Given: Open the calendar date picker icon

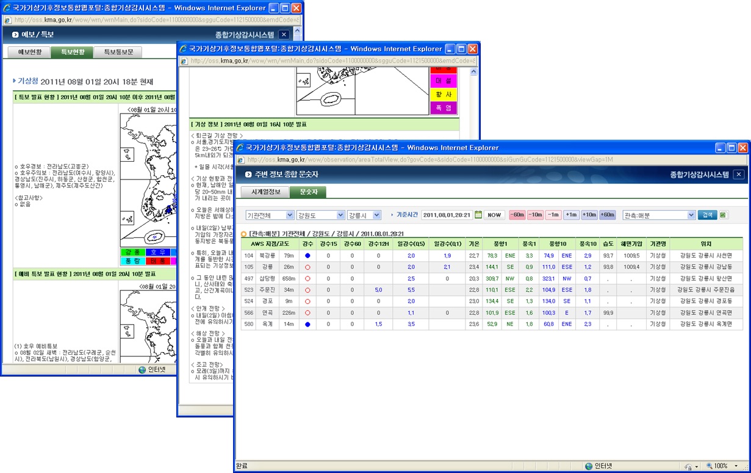Looking at the screenshot, I should click(478, 215).
